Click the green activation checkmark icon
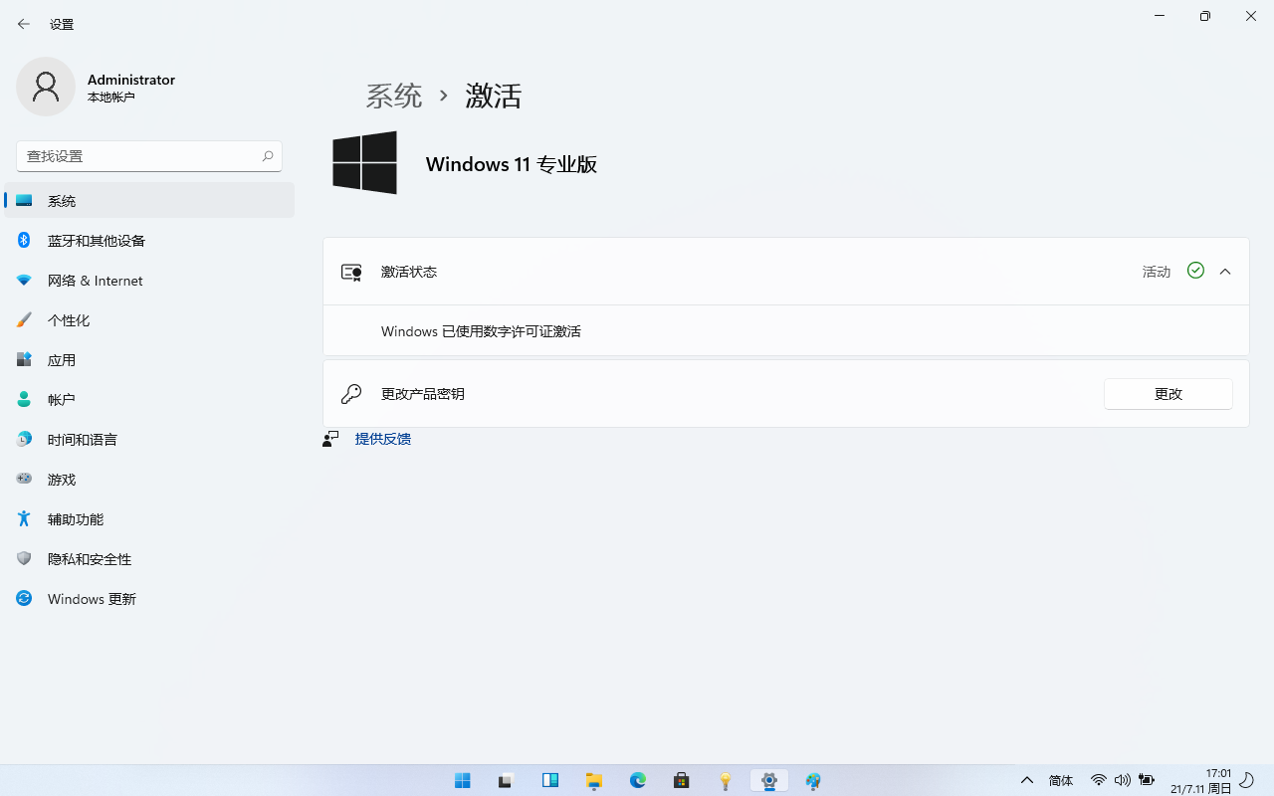 coord(1196,271)
